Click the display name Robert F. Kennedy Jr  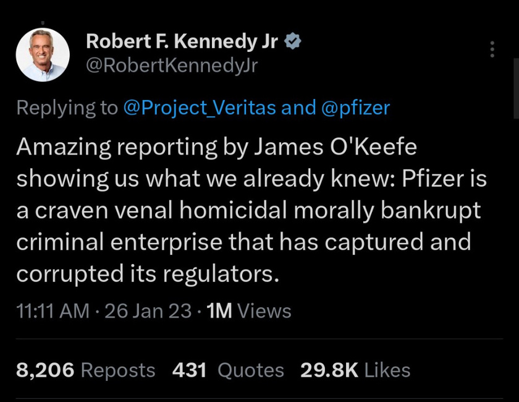[x=182, y=41]
